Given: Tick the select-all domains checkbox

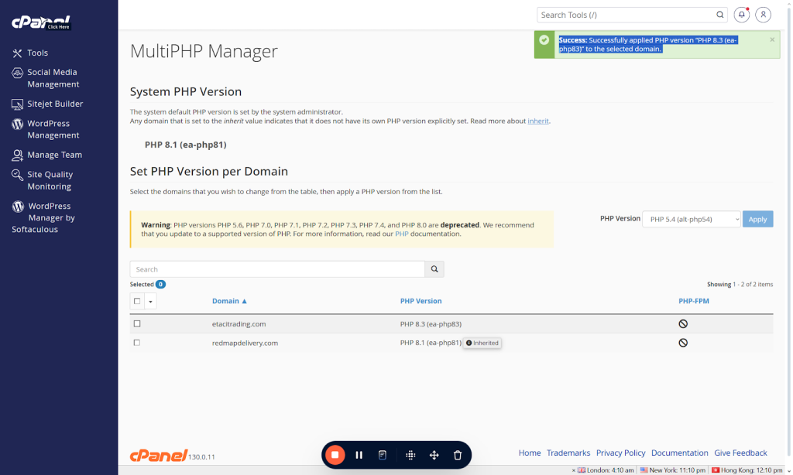Looking at the screenshot, I should coord(137,301).
